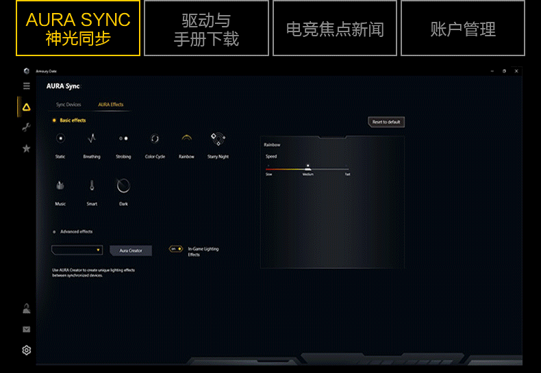The height and width of the screenshot is (373, 541).
Task: Toggle In-Game Lighting Effects switch
Action: 175,249
